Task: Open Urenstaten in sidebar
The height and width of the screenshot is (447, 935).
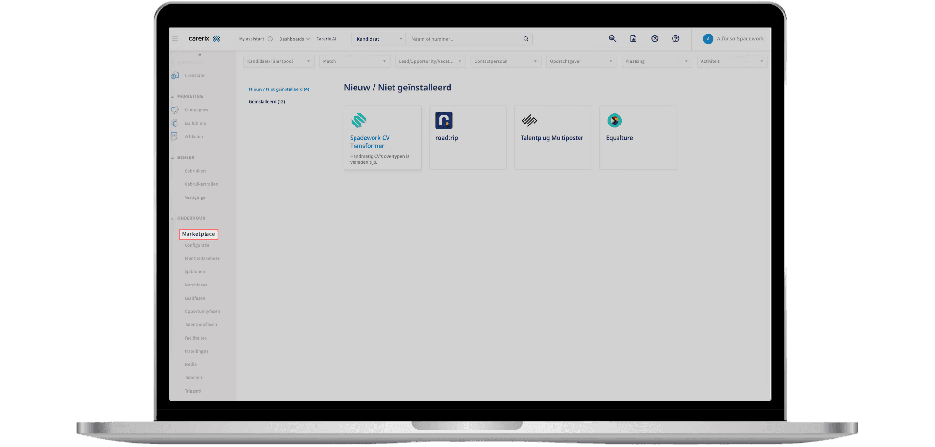Action: 196,76
